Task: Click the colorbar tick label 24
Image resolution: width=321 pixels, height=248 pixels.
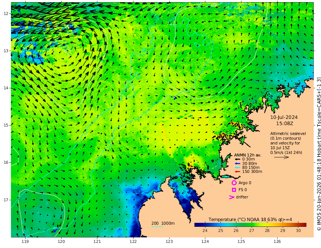Action: click(x=205, y=230)
